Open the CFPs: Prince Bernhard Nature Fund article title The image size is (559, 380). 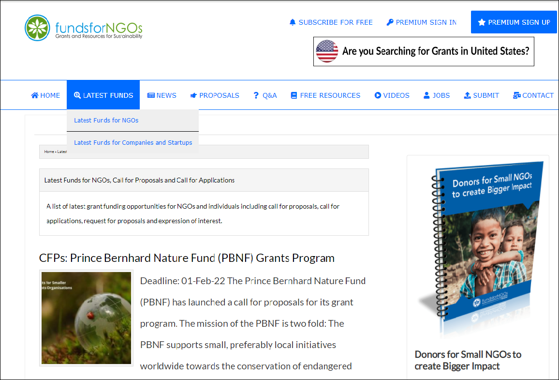click(187, 258)
